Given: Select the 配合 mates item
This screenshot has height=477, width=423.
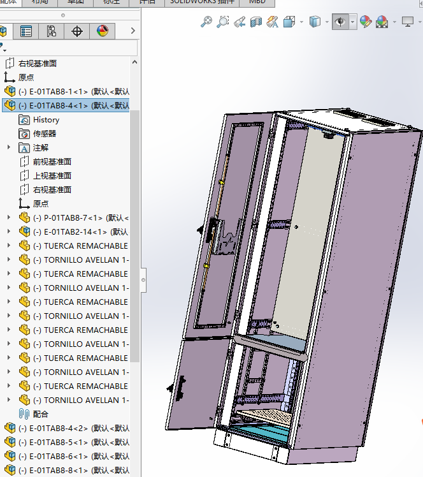Looking at the screenshot, I should click(x=41, y=415).
